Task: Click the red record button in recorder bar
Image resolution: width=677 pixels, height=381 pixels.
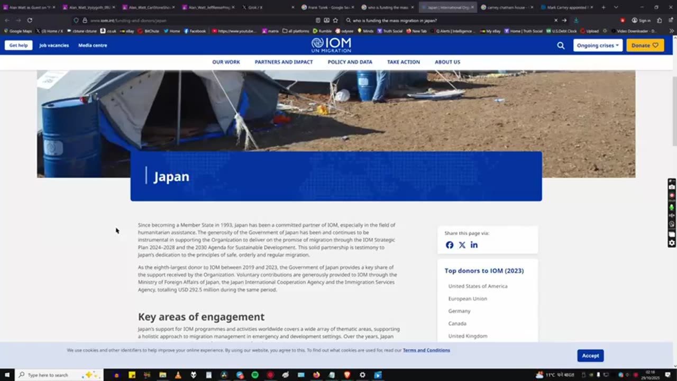Action: (x=672, y=195)
